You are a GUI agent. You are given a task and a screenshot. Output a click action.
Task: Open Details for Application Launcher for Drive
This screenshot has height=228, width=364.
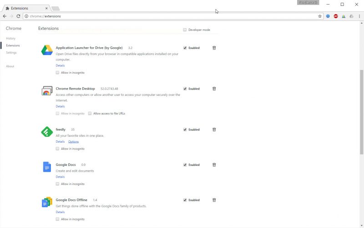pyautogui.click(x=60, y=65)
